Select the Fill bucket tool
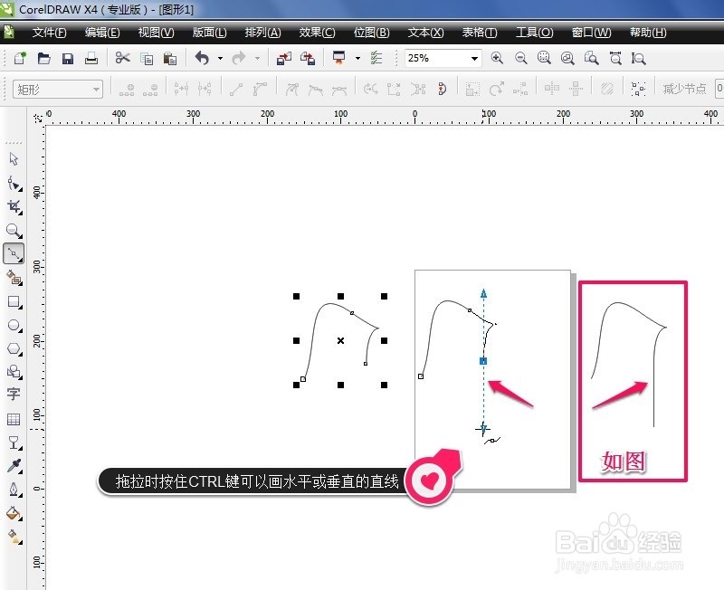The height and width of the screenshot is (590, 724). [x=14, y=513]
